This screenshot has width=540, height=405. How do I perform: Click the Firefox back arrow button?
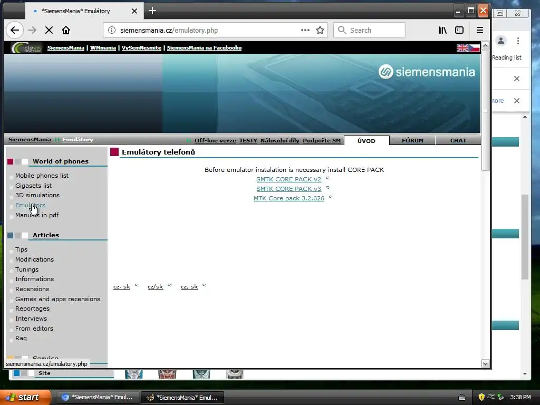tap(14, 30)
